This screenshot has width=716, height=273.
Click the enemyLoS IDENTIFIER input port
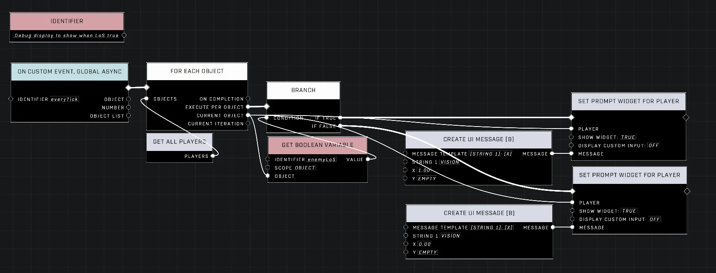[268, 159]
